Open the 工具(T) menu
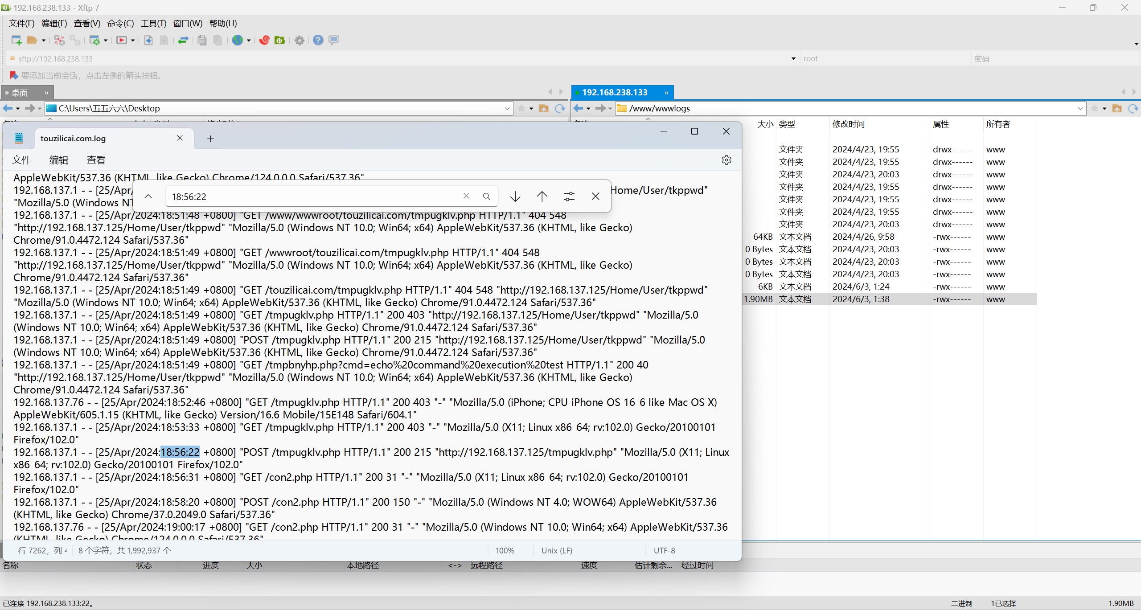Screen dimensions: 1141x610 click(153, 23)
